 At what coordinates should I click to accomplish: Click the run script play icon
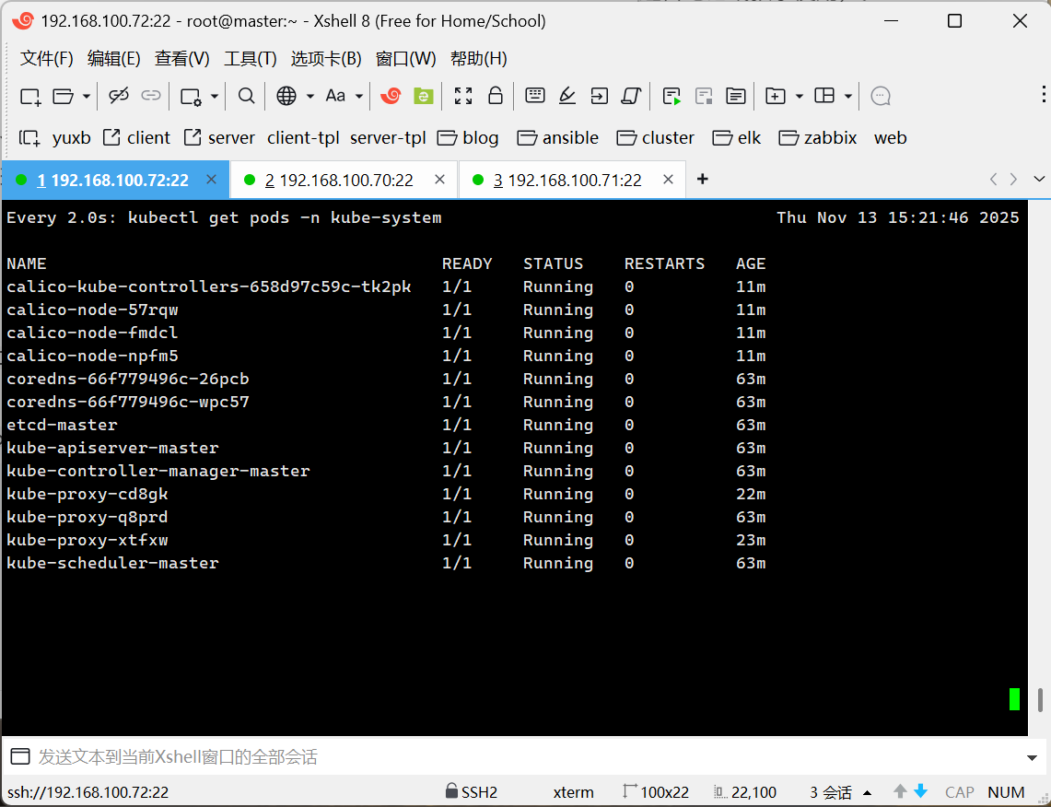pyautogui.click(x=671, y=97)
